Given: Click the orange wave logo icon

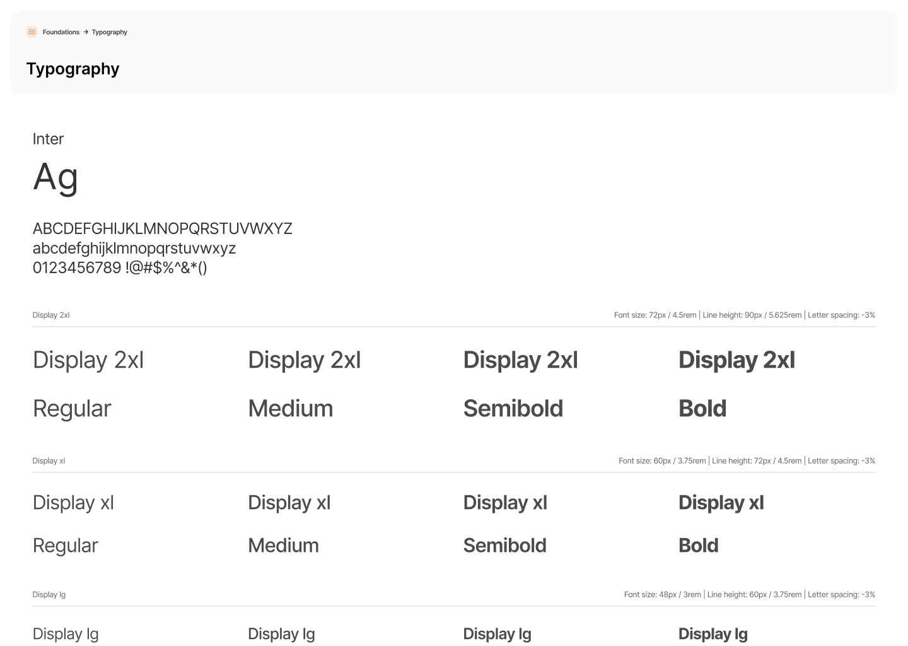Looking at the screenshot, I should click(x=32, y=32).
